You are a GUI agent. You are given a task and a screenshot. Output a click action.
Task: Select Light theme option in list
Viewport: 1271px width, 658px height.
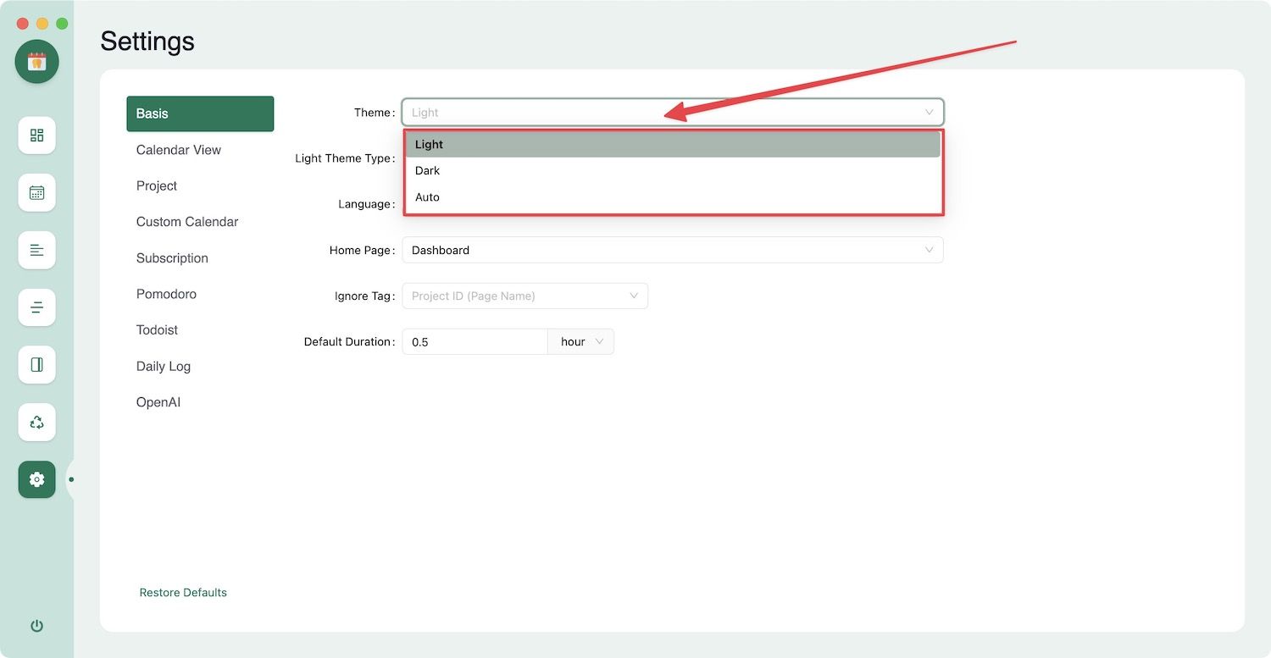tap(672, 145)
